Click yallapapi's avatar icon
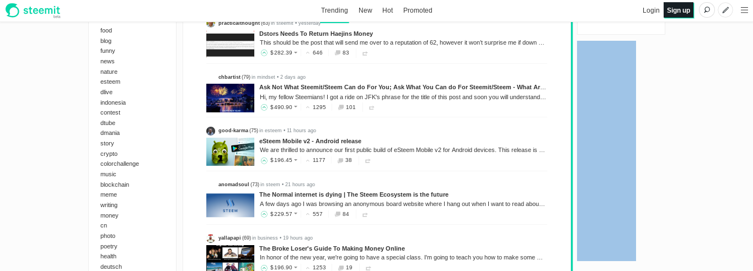This screenshot has width=753, height=271. click(211, 239)
